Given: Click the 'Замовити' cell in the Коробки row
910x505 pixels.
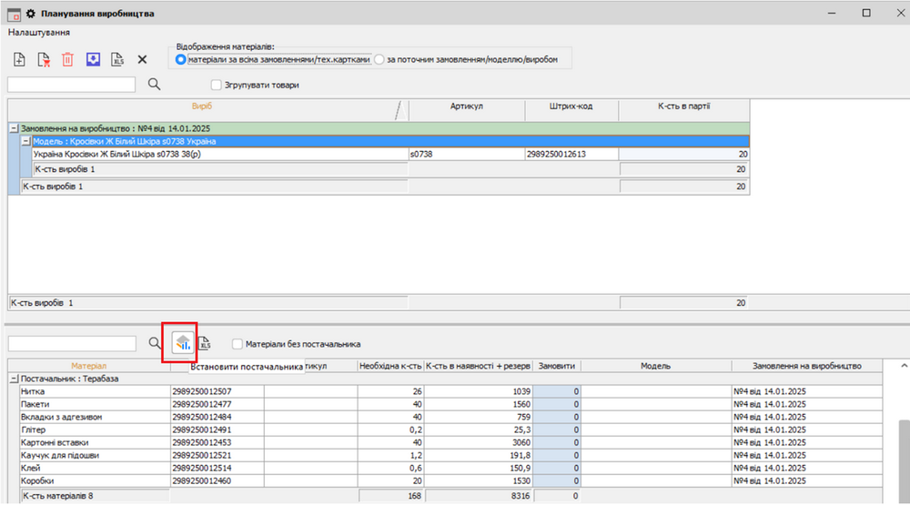Looking at the screenshot, I should click(x=557, y=480).
